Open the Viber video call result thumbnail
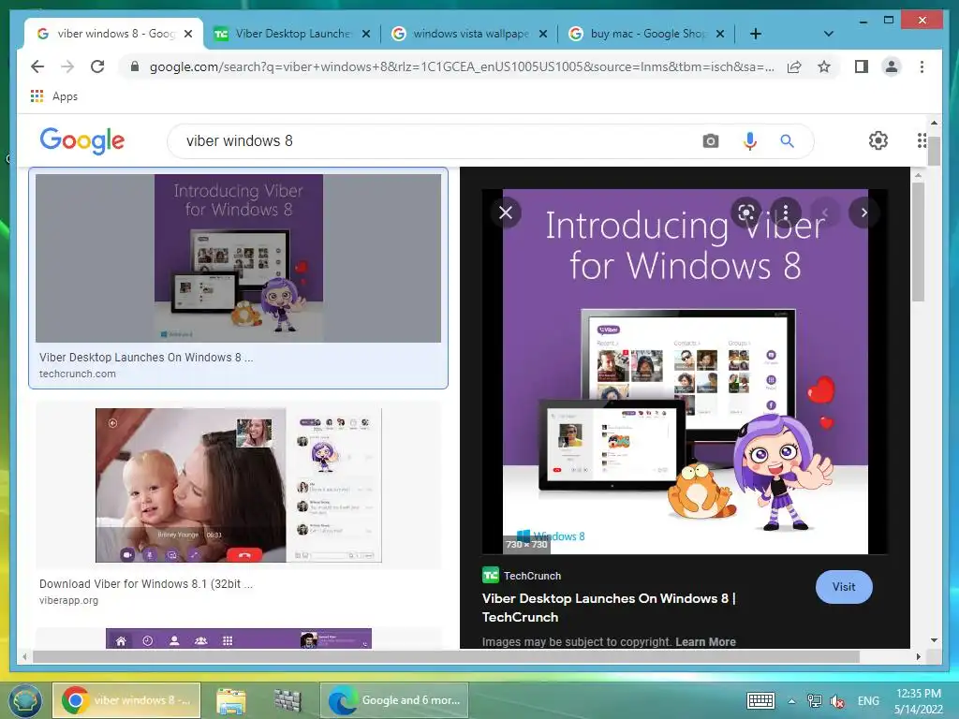This screenshot has height=719, width=959. (x=238, y=485)
